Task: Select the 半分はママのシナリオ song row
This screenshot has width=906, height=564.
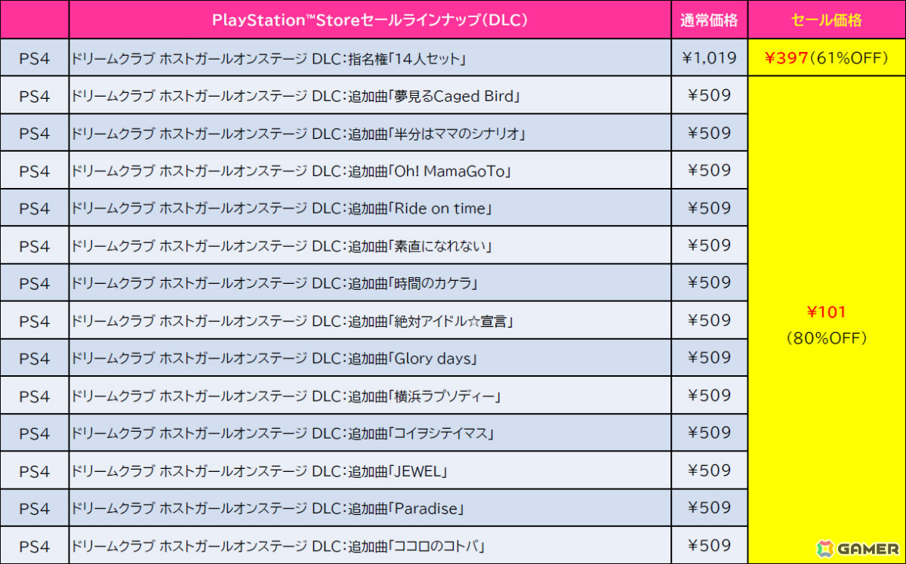Action: [370, 133]
